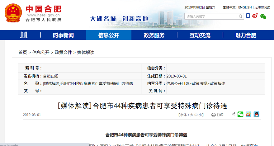Go to 政策文件 in the breadcrumb
Screen dimensions: 274x146
[x=64, y=52]
